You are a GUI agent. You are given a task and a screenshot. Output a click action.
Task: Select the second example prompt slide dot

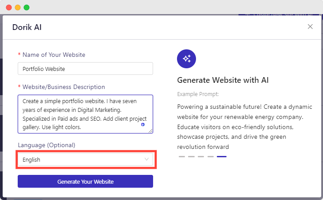192,156
